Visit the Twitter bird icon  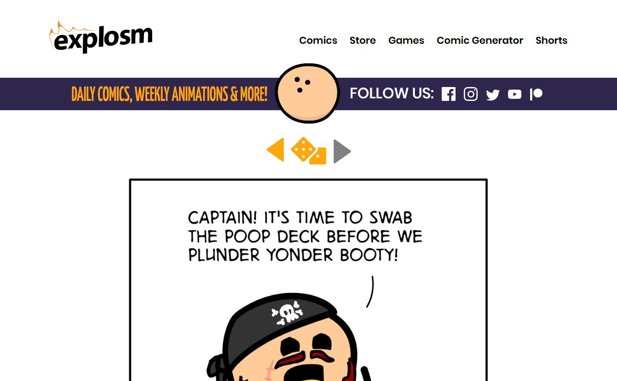coord(493,95)
